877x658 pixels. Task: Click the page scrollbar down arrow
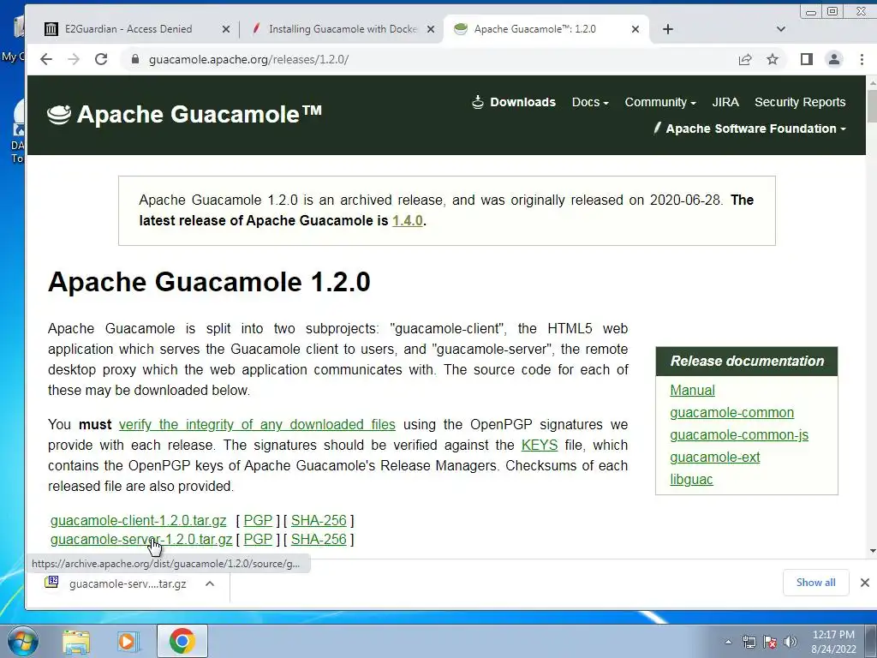tap(872, 551)
